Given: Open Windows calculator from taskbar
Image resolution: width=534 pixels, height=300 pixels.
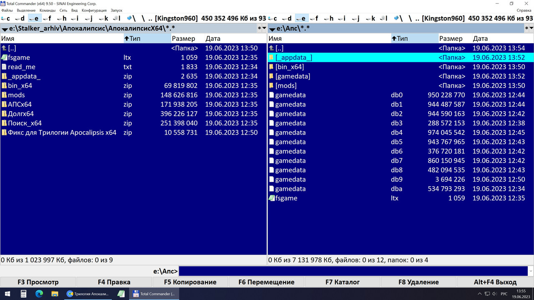Looking at the screenshot, I should [23, 294].
